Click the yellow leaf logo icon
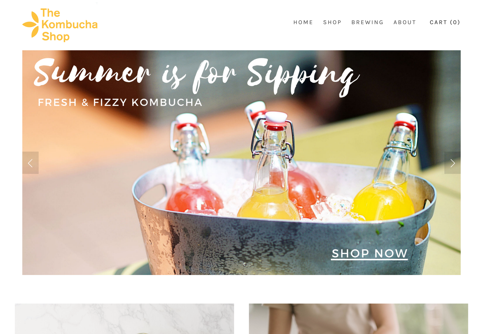Screen dimensions: 483x334 [x=31, y=24]
